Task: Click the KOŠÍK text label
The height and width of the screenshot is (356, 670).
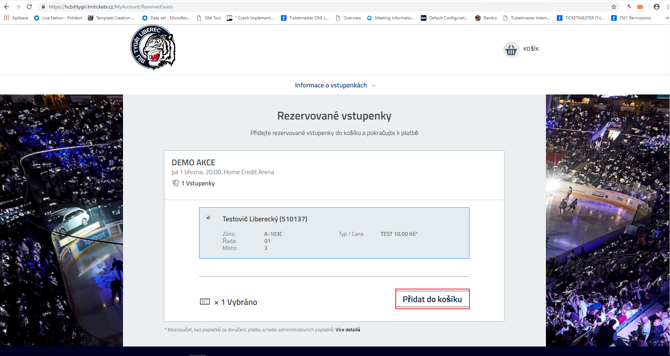Action: click(531, 49)
